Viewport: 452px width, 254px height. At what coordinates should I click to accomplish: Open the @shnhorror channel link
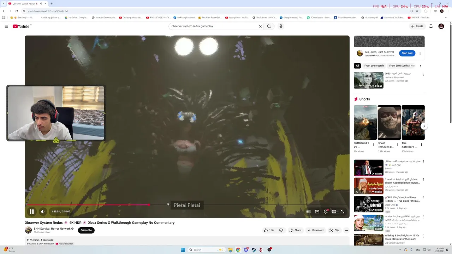click(66, 244)
